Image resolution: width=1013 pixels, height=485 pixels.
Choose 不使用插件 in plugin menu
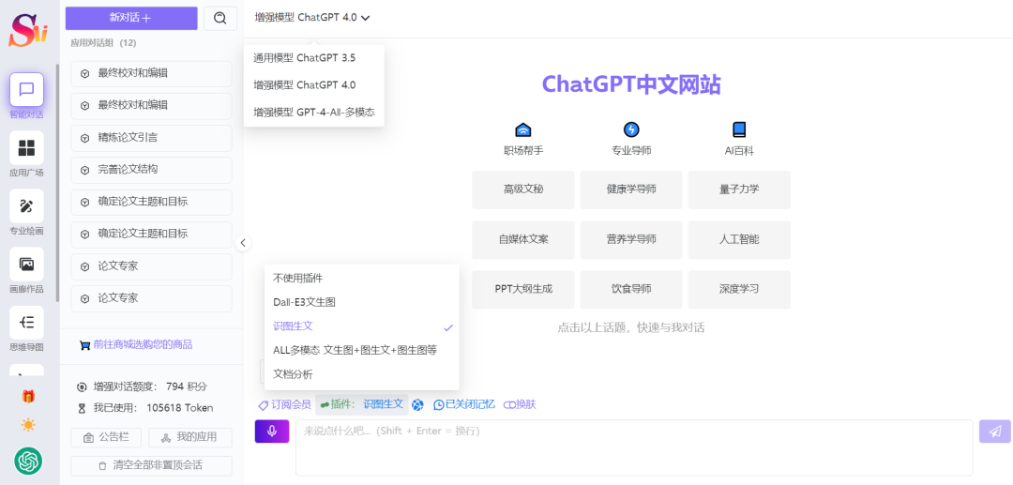pos(362,279)
